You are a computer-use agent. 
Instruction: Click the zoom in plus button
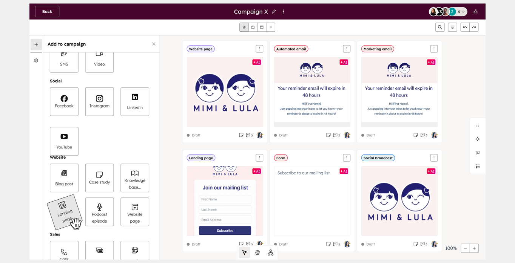(474, 248)
